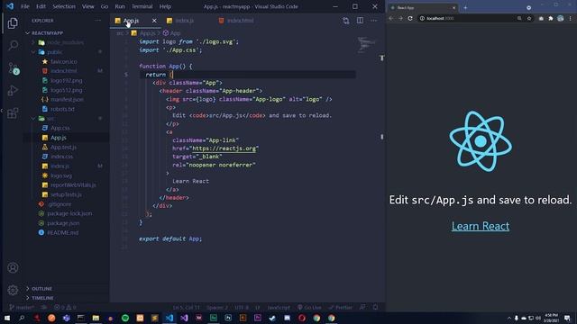Screen dimensions: 577x324
Task: Open the Help menu
Action: point(165,6)
